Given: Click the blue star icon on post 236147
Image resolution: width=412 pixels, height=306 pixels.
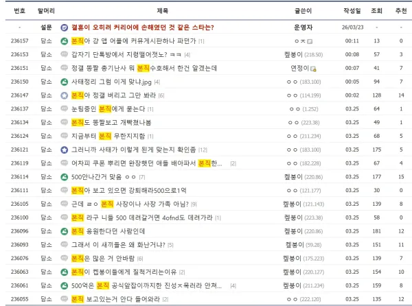Looking at the screenshot, I should (64, 95).
